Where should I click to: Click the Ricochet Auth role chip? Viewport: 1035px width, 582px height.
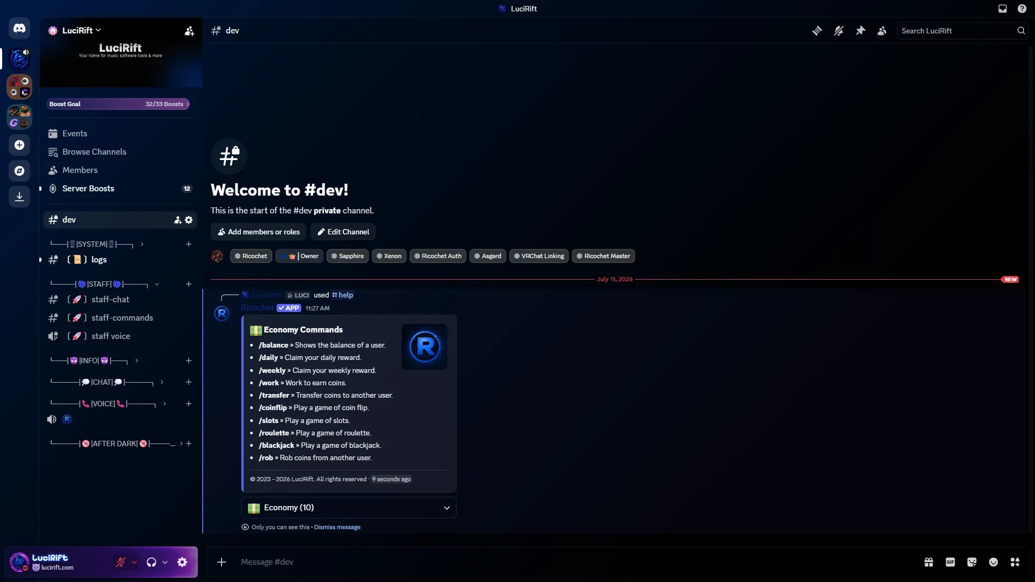(438, 256)
